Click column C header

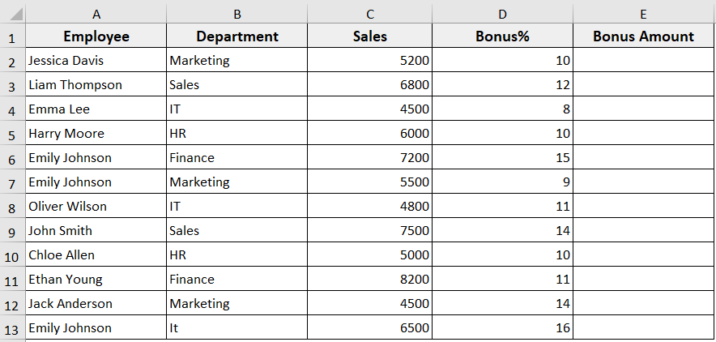[x=370, y=14]
